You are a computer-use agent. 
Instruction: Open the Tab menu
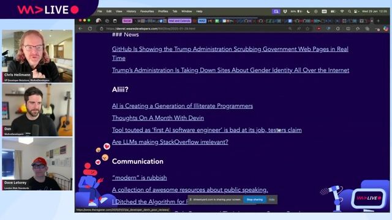(x=175, y=12)
